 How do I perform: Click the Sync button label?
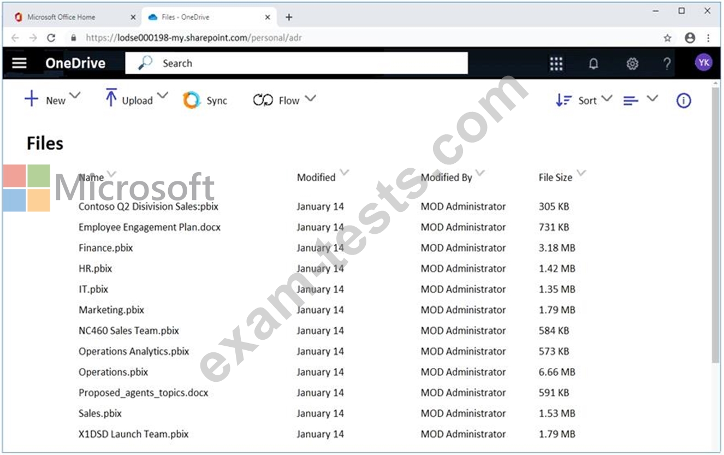217,101
